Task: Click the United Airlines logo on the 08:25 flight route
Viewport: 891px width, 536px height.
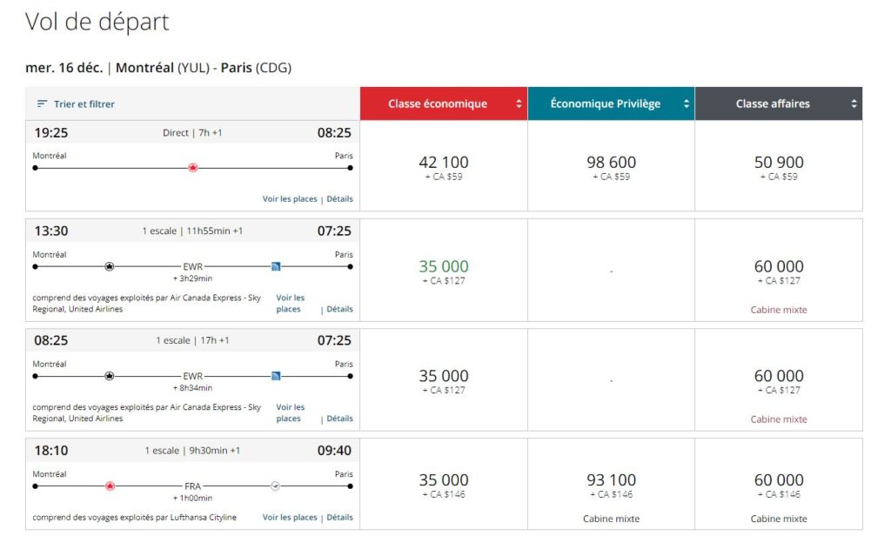Action: coord(276,377)
